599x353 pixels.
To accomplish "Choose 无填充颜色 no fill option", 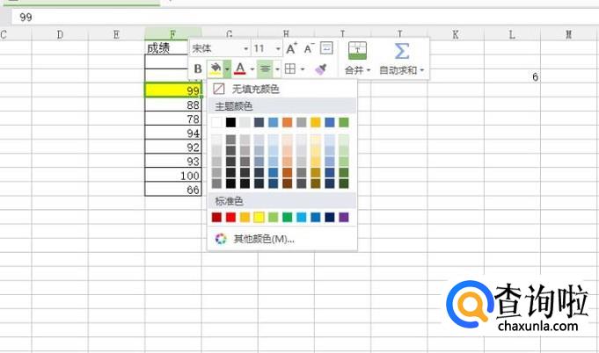I will pyautogui.click(x=281, y=90).
